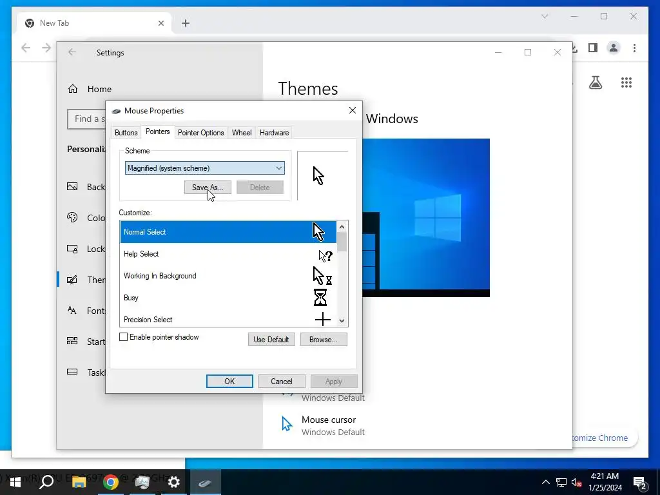This screenshot has width=660, height=495.
Task: Click the Use Default button
Action: click(271, 339)
